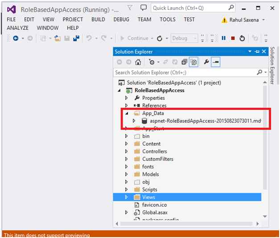280x238 pixels.
Task: Open the HELP menu
Action: pyautogui.click(x=73, y=28)
